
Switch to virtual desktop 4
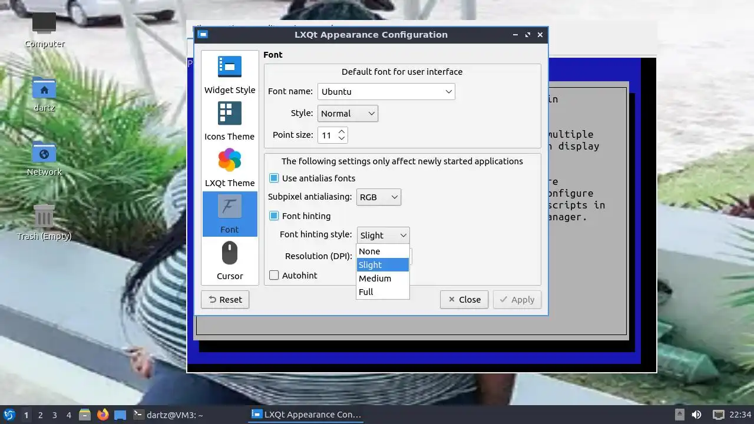click(68, 415)
